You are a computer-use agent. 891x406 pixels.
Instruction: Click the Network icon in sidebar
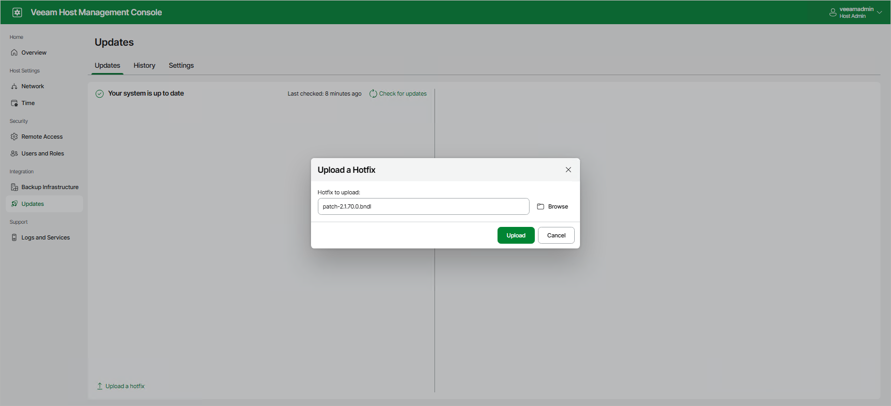click(14, 86)
